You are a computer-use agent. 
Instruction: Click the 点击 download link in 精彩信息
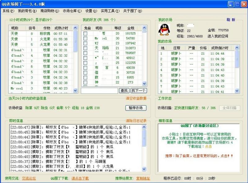click(x=208, y=146)
